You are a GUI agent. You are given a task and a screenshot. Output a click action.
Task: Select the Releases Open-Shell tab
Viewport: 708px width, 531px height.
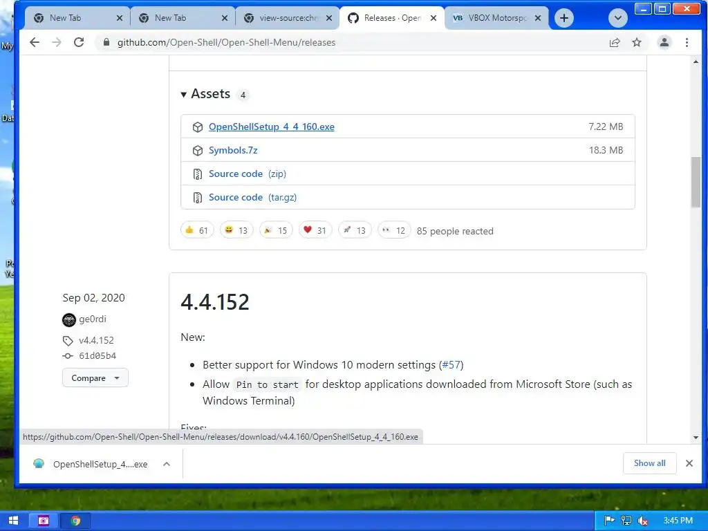pyautogui.click(x=392, y=18)
